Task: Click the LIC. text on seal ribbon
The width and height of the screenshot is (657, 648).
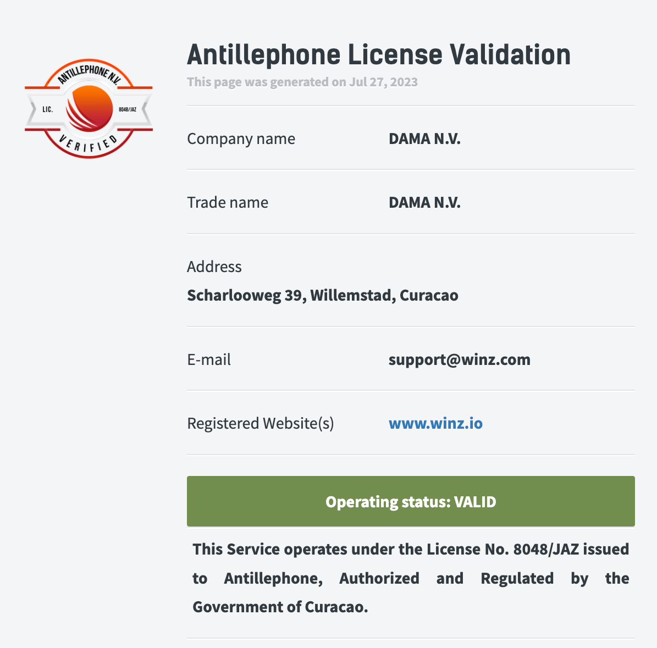Action: 48,109
